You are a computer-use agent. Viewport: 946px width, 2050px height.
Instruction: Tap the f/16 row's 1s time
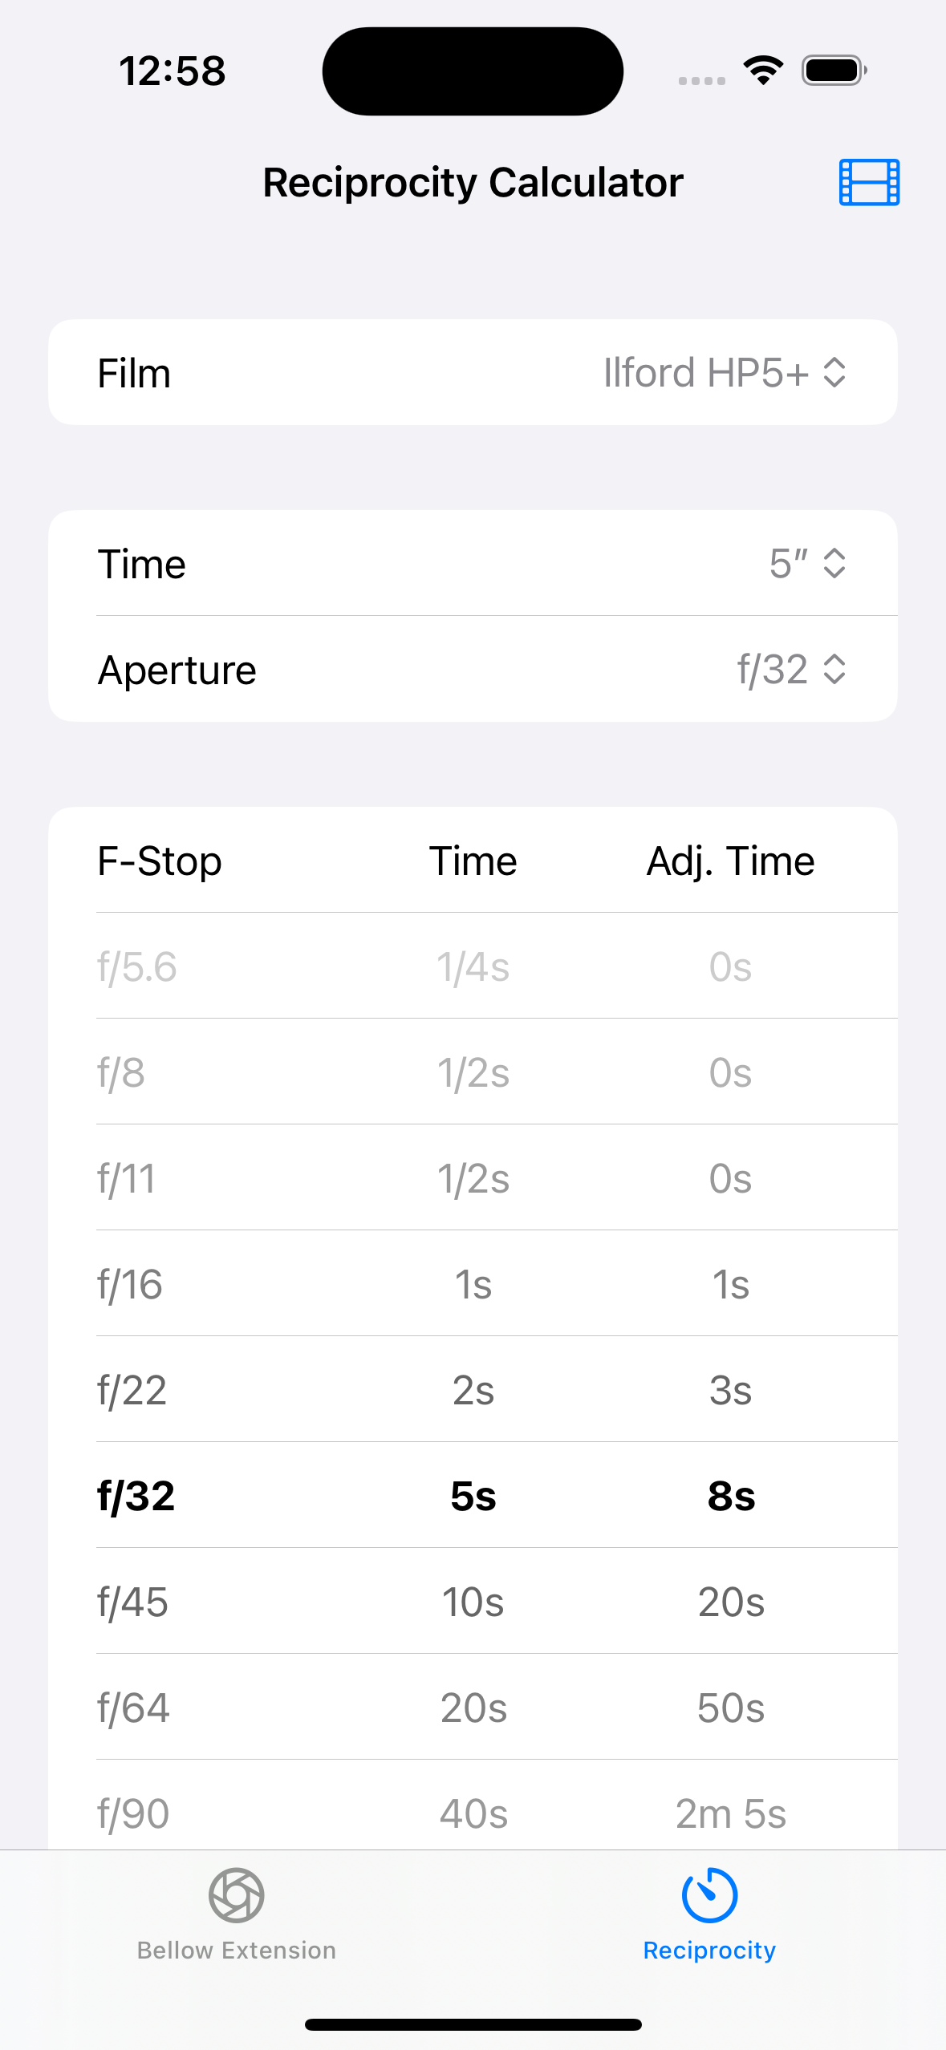point(473,1284)
